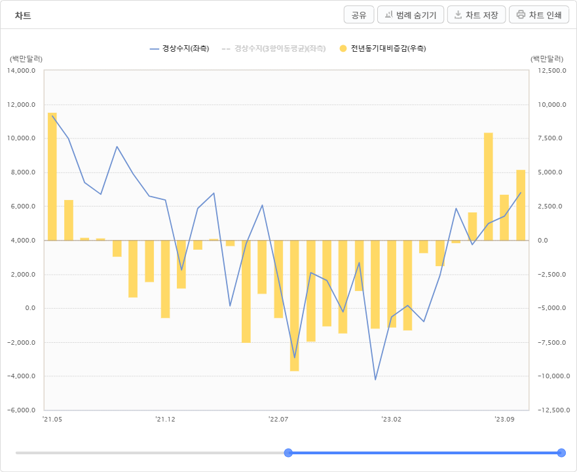Click the -12,500.0 right axis value
Image resolution: width=577 pixels, height=472 pixels.
coord(554,410)
